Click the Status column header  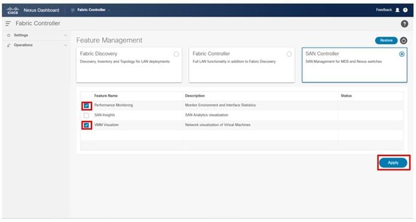click(346, 96)
